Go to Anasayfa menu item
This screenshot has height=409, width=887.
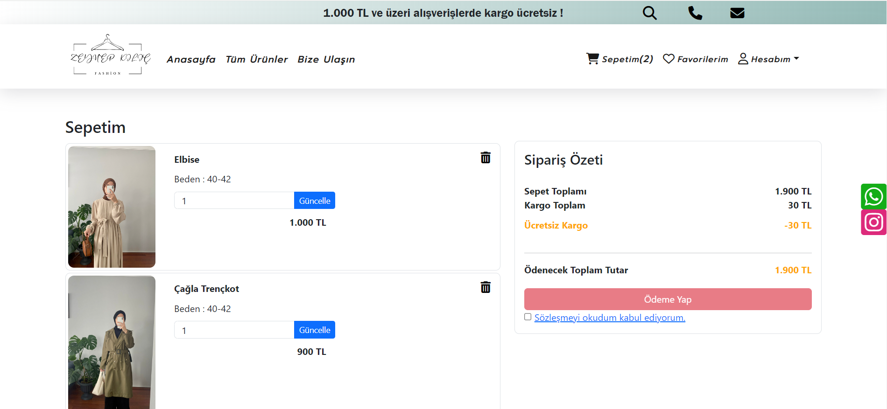pos(191,60)
